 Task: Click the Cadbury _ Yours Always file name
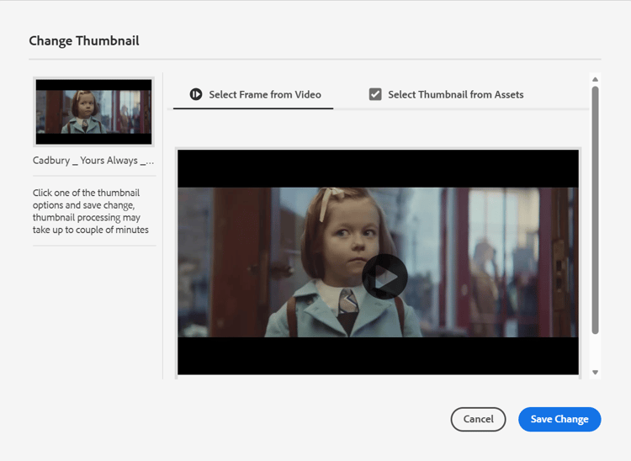coord(93,161)
